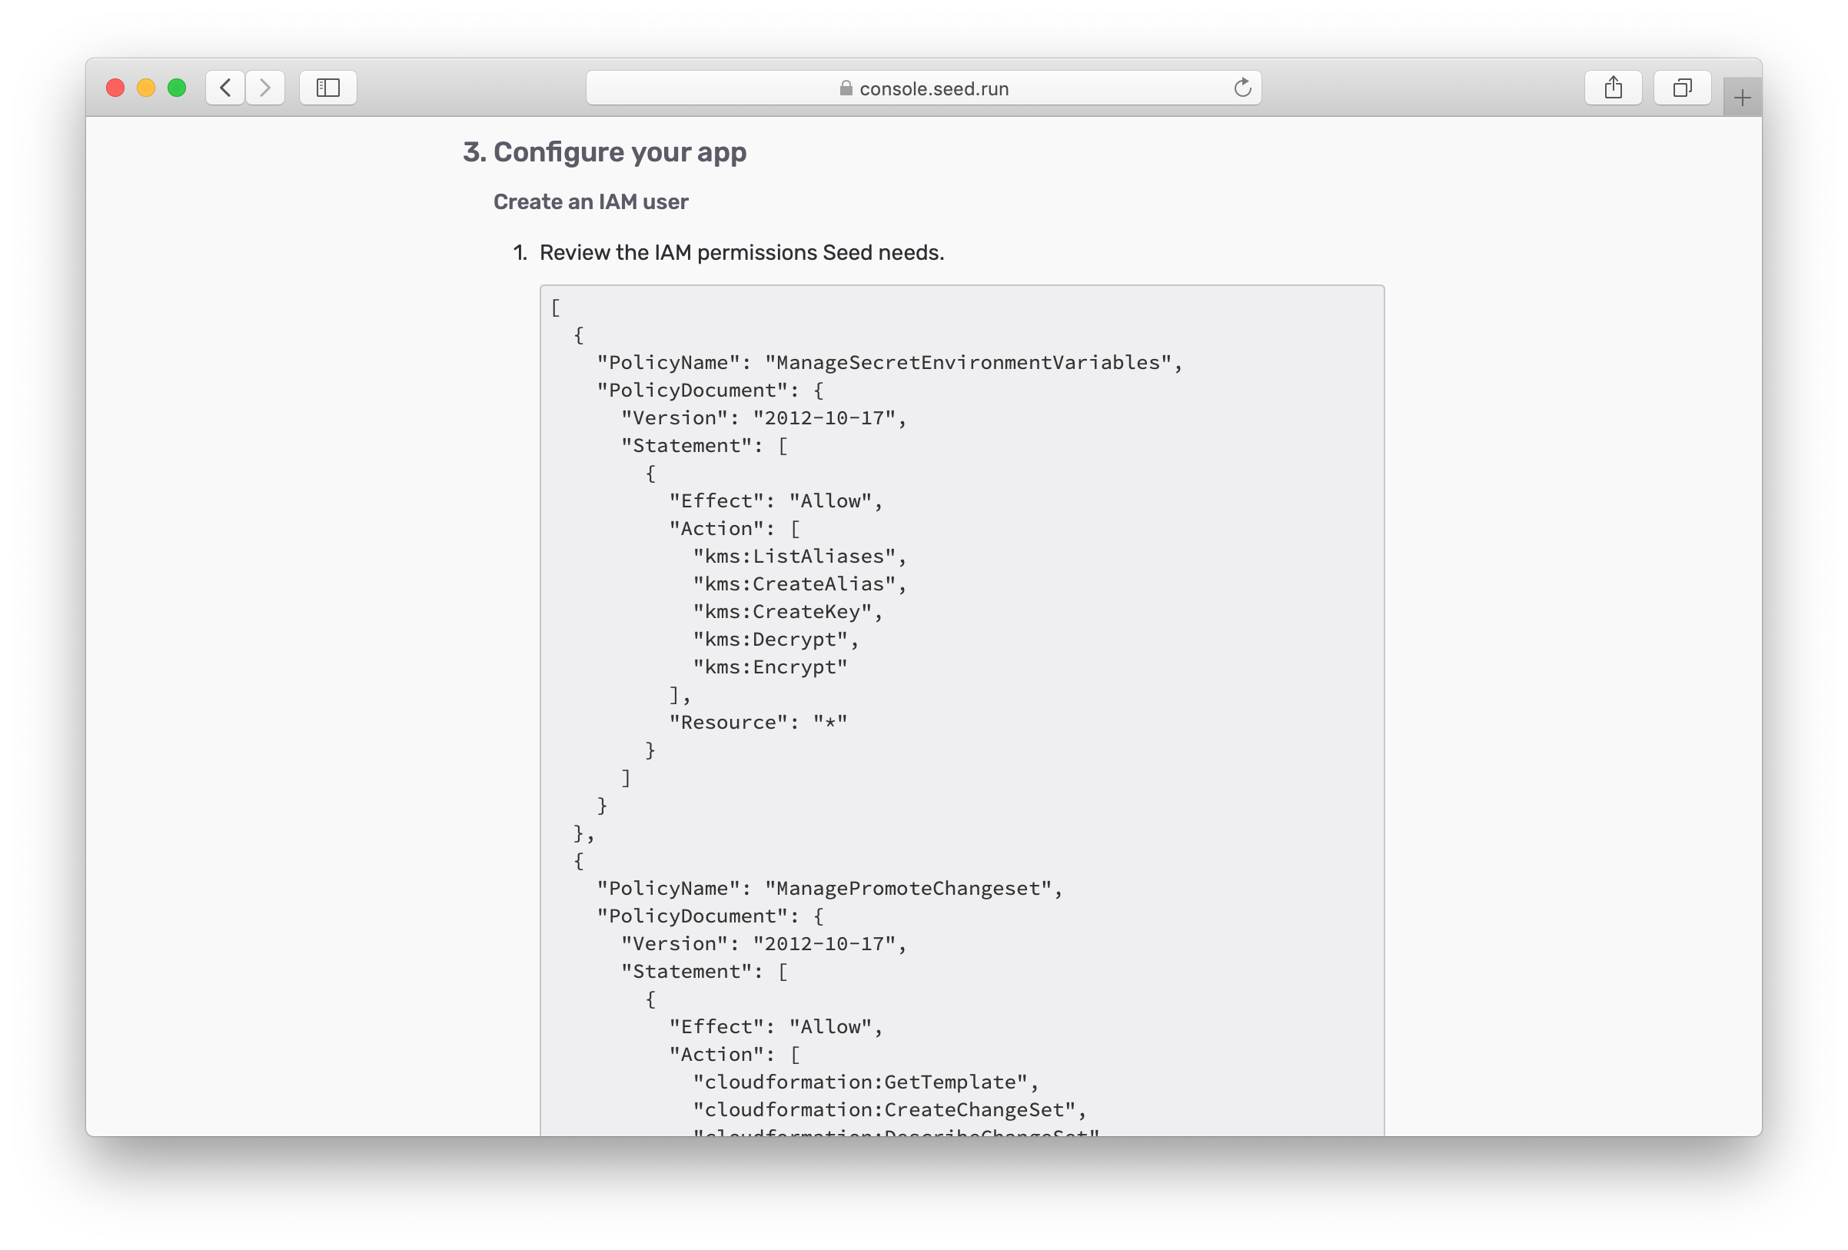The width and height of the screenshot is (1848, 1250).
Task: Click the "Create an IAM user" subheading
Action: click(590, 202)
